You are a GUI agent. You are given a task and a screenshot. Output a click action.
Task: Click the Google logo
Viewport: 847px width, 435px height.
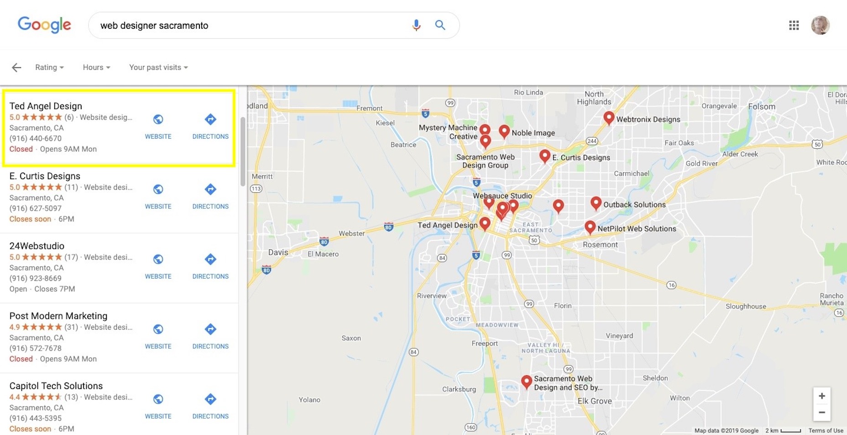(x=44, y=25)
